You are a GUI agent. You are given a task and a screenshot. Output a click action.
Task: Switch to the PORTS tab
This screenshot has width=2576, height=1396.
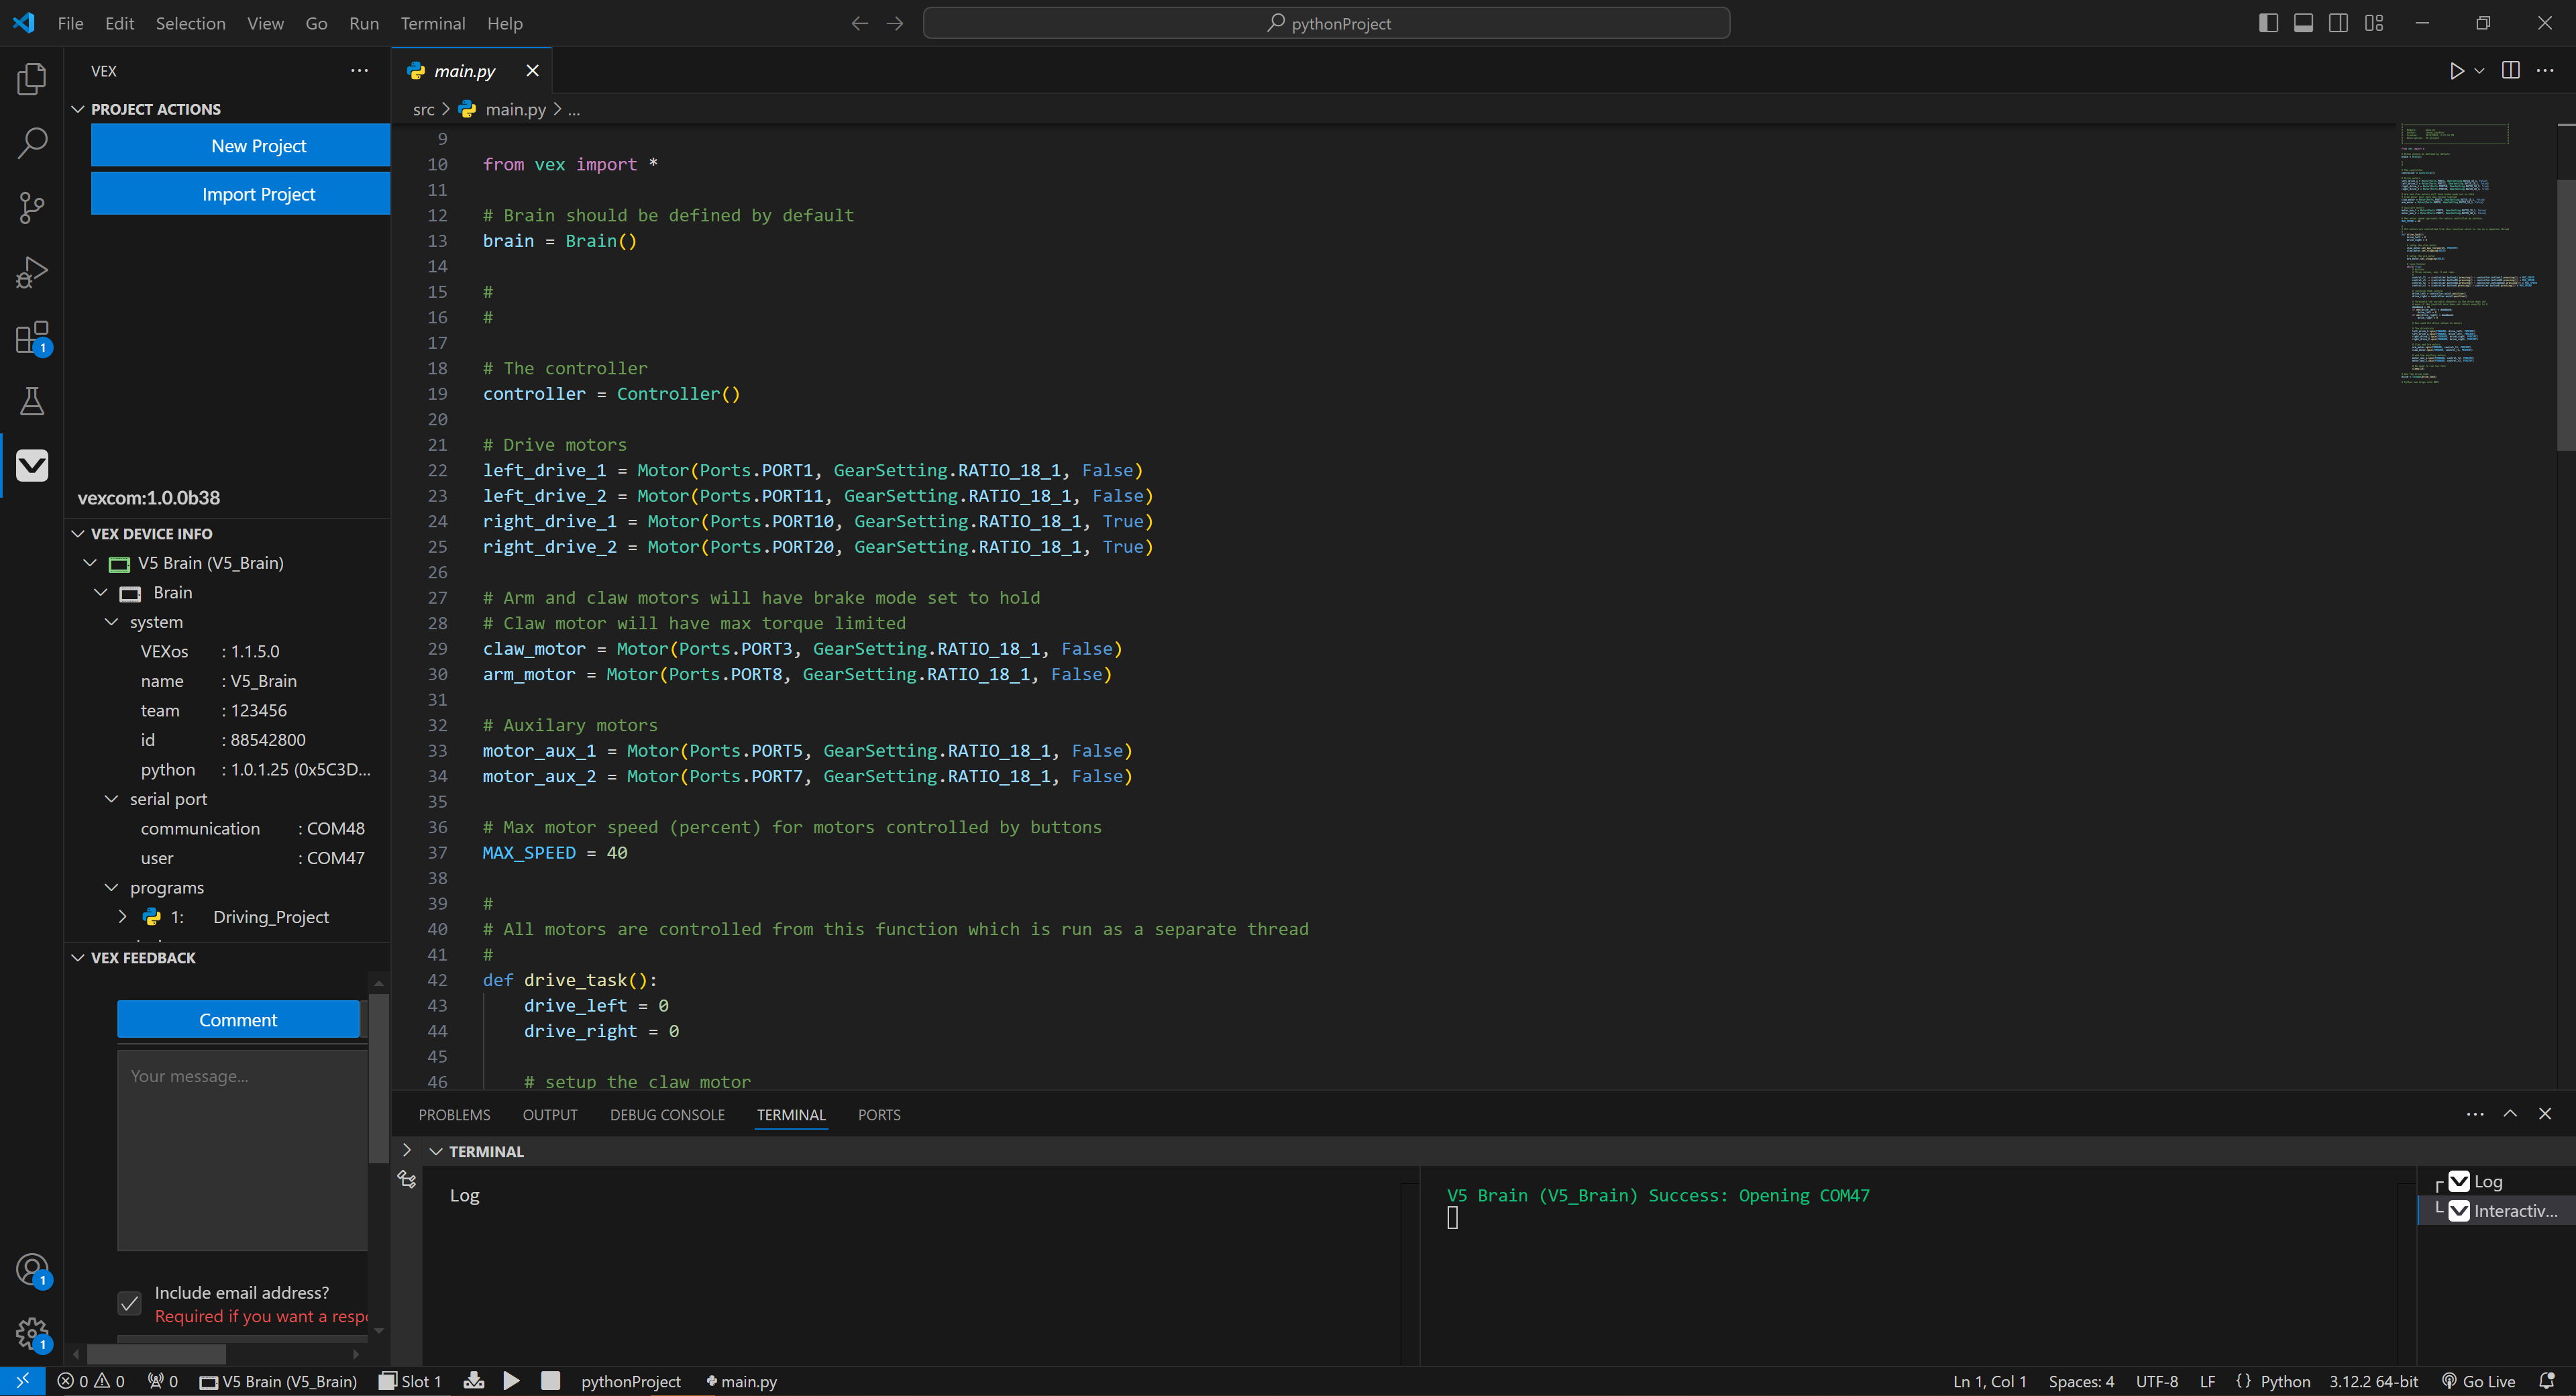[x=878, y=1114]
